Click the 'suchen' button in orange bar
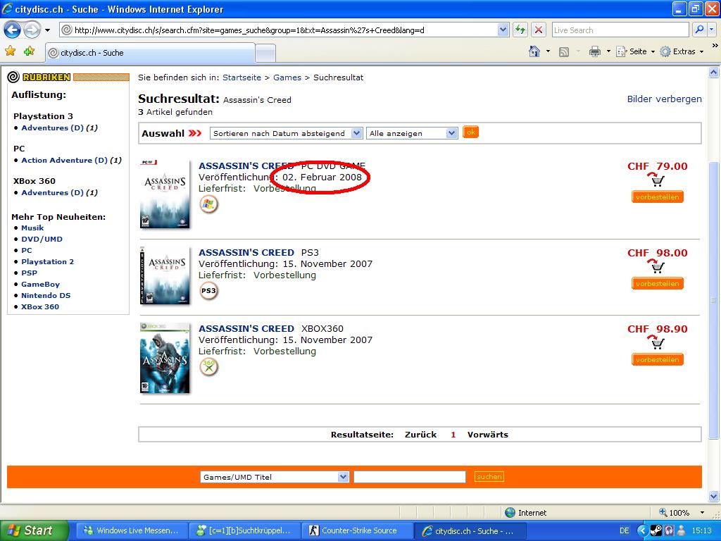The width and height of the screenshot is (721, 541). 489,477
